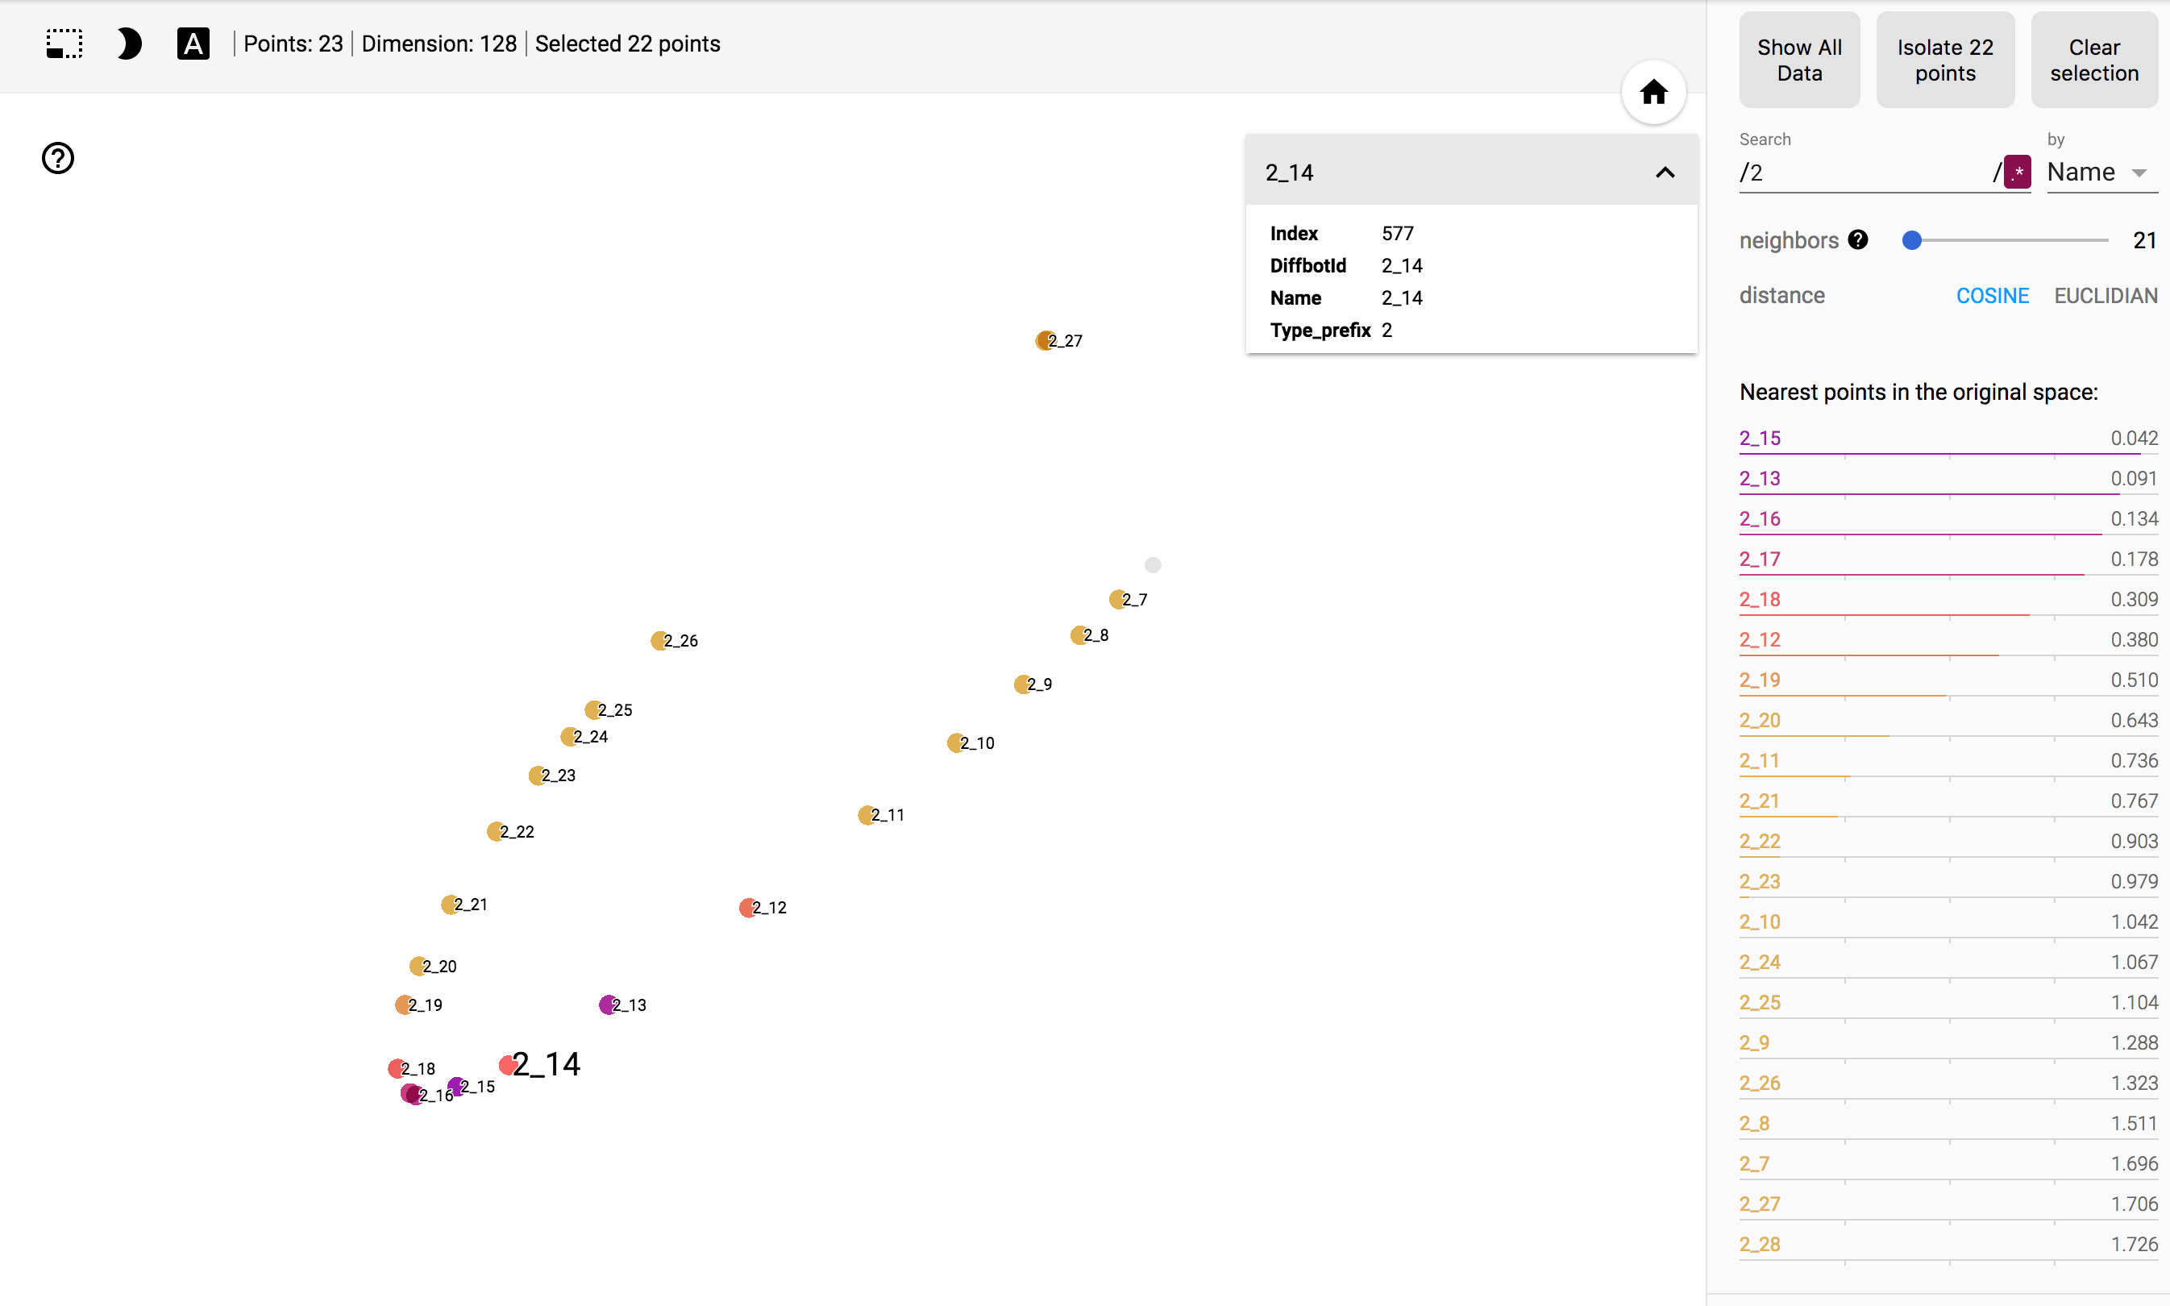Select the 2_12 data point
Screen dimensions: 2170x1306
coord(748,907)
